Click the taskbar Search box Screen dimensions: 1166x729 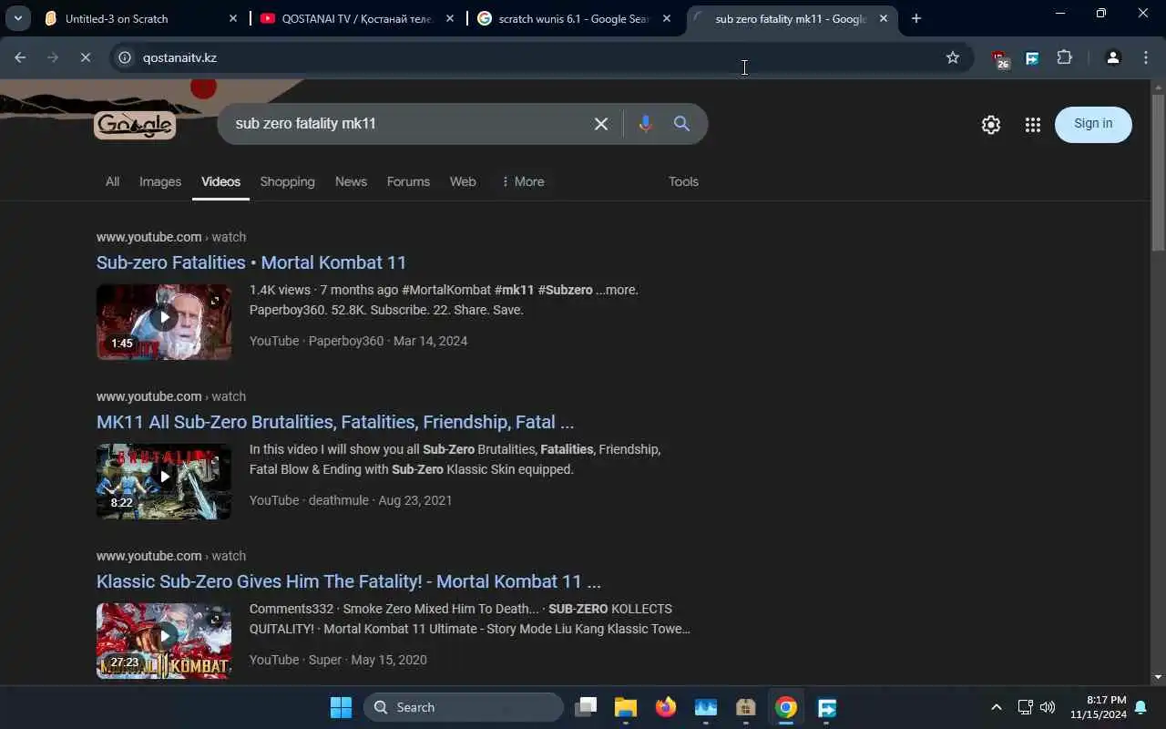[x=464, y=707]
